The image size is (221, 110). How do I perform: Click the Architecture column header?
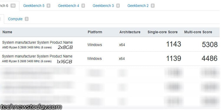130,32
